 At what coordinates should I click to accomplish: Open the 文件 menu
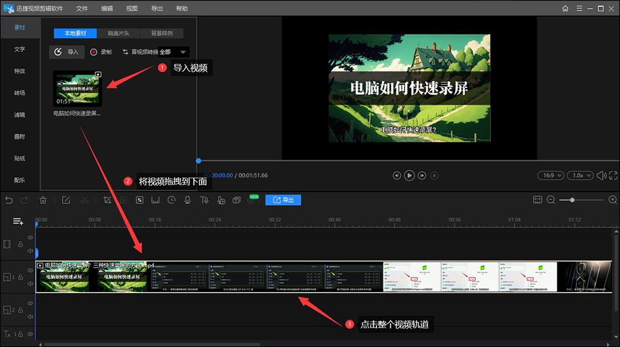click(x=82, y=9)
